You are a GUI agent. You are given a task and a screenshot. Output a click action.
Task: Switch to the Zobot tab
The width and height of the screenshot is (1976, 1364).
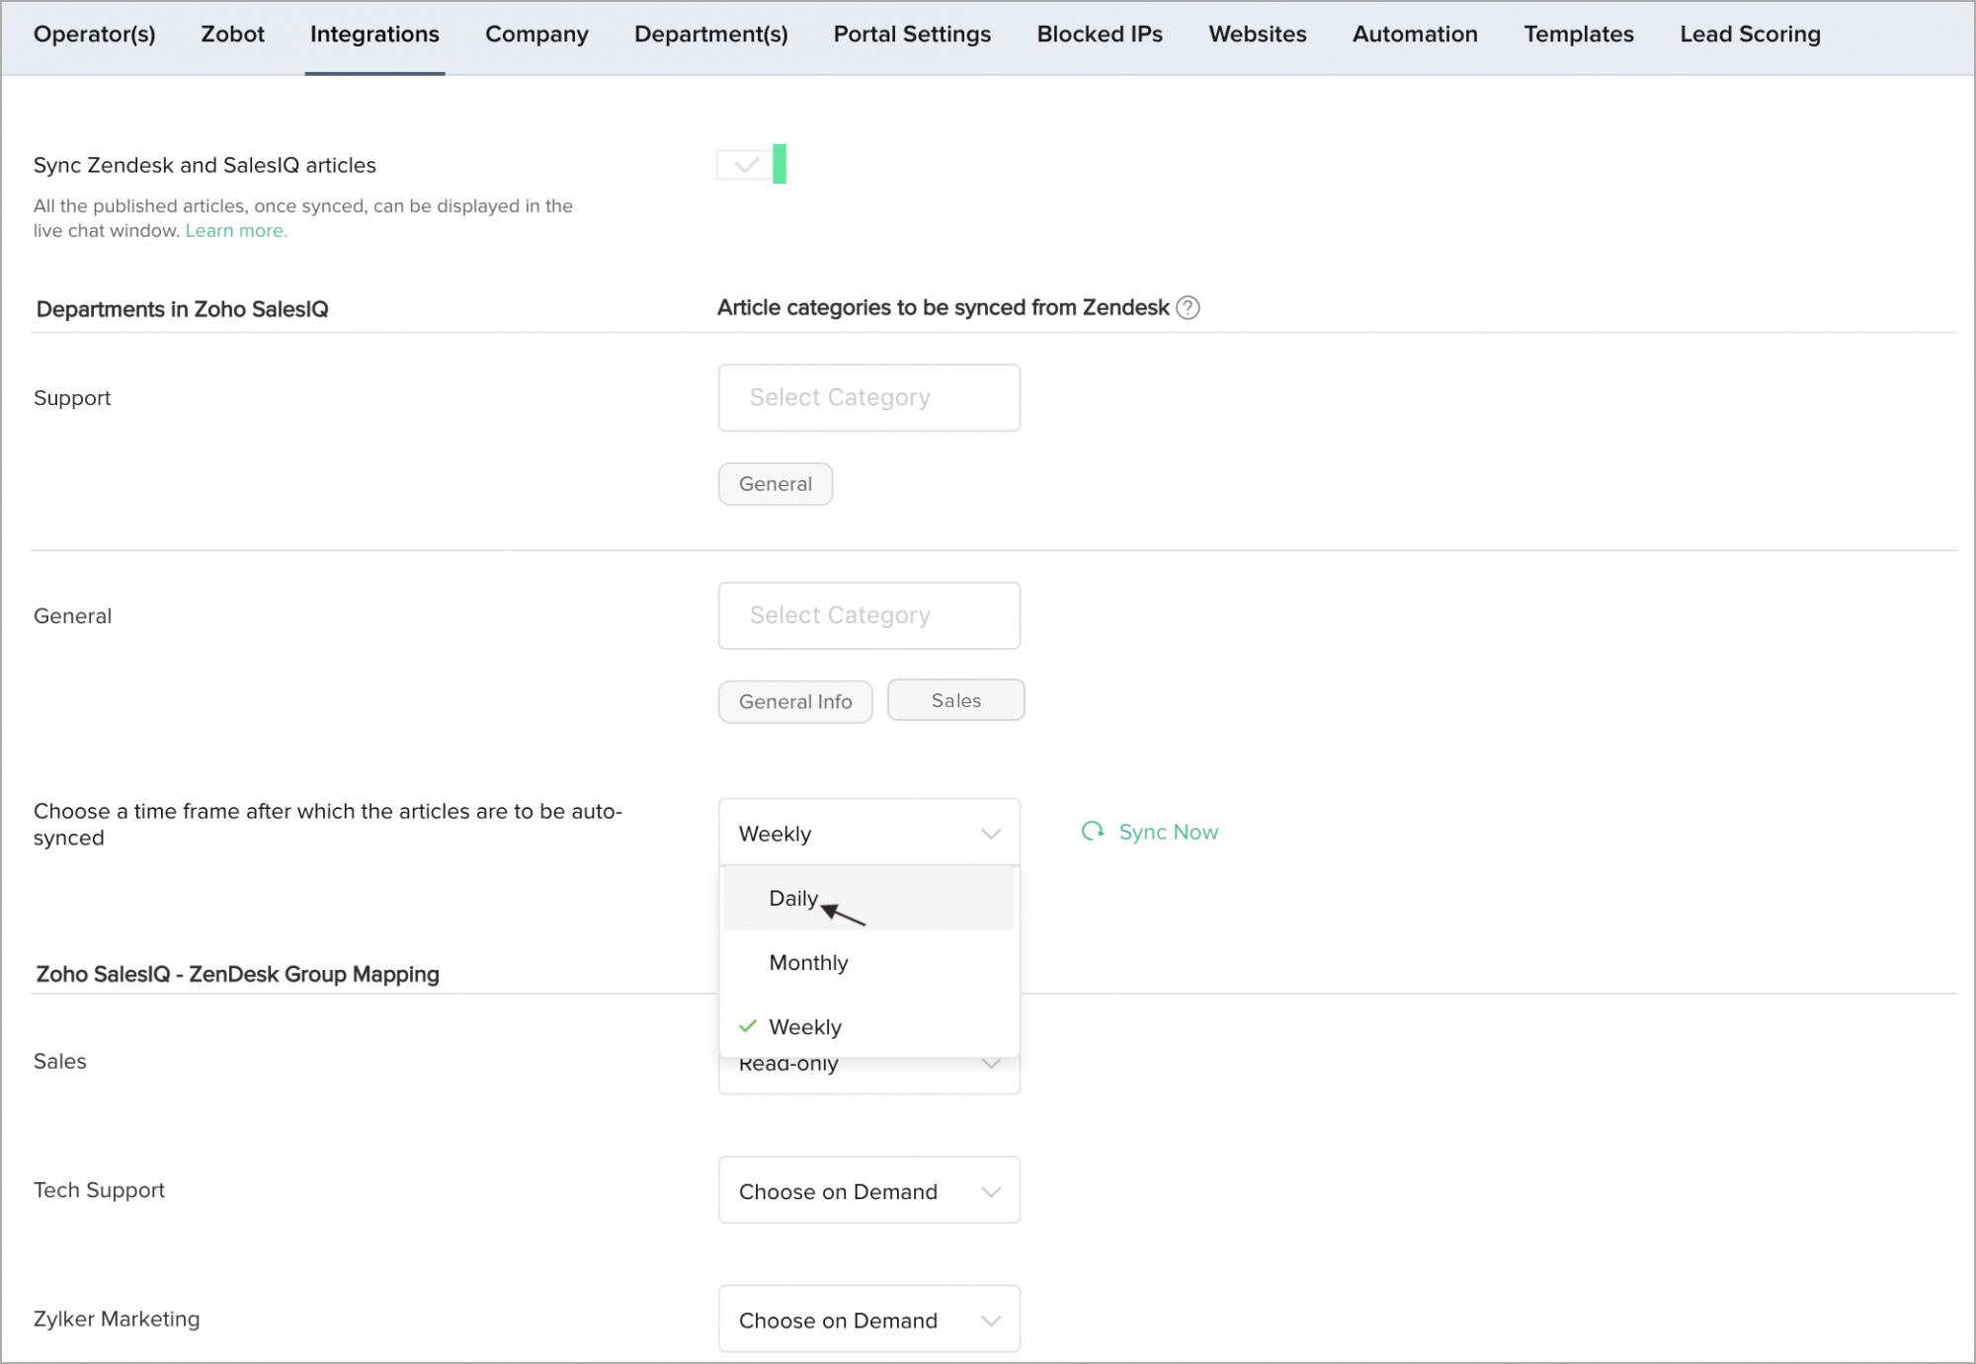[x=233, y=35]
